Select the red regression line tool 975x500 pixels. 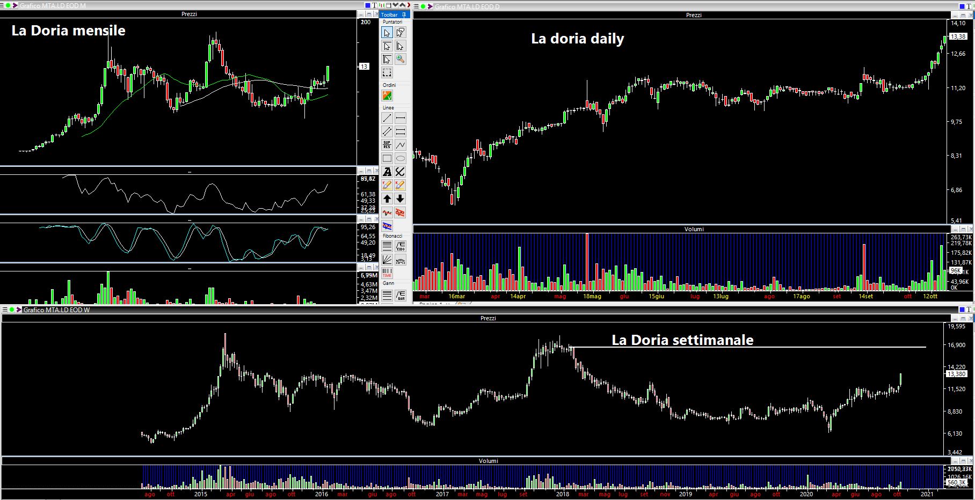pos(387,212)
